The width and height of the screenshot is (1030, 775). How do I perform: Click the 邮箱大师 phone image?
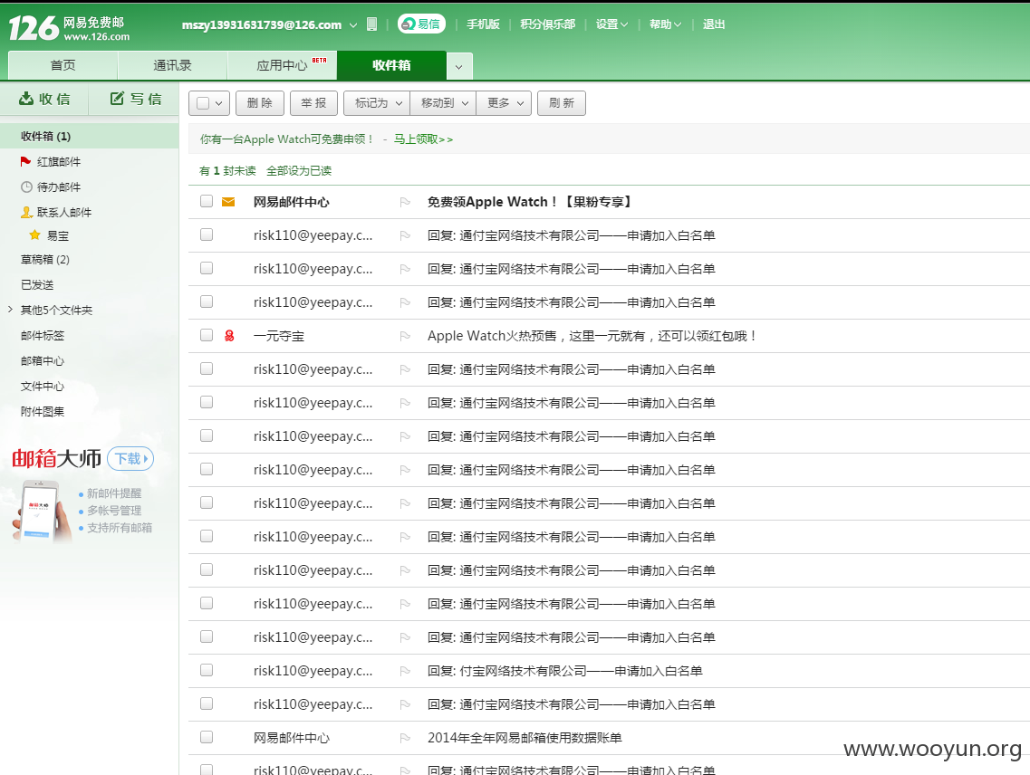pos(42,512)
